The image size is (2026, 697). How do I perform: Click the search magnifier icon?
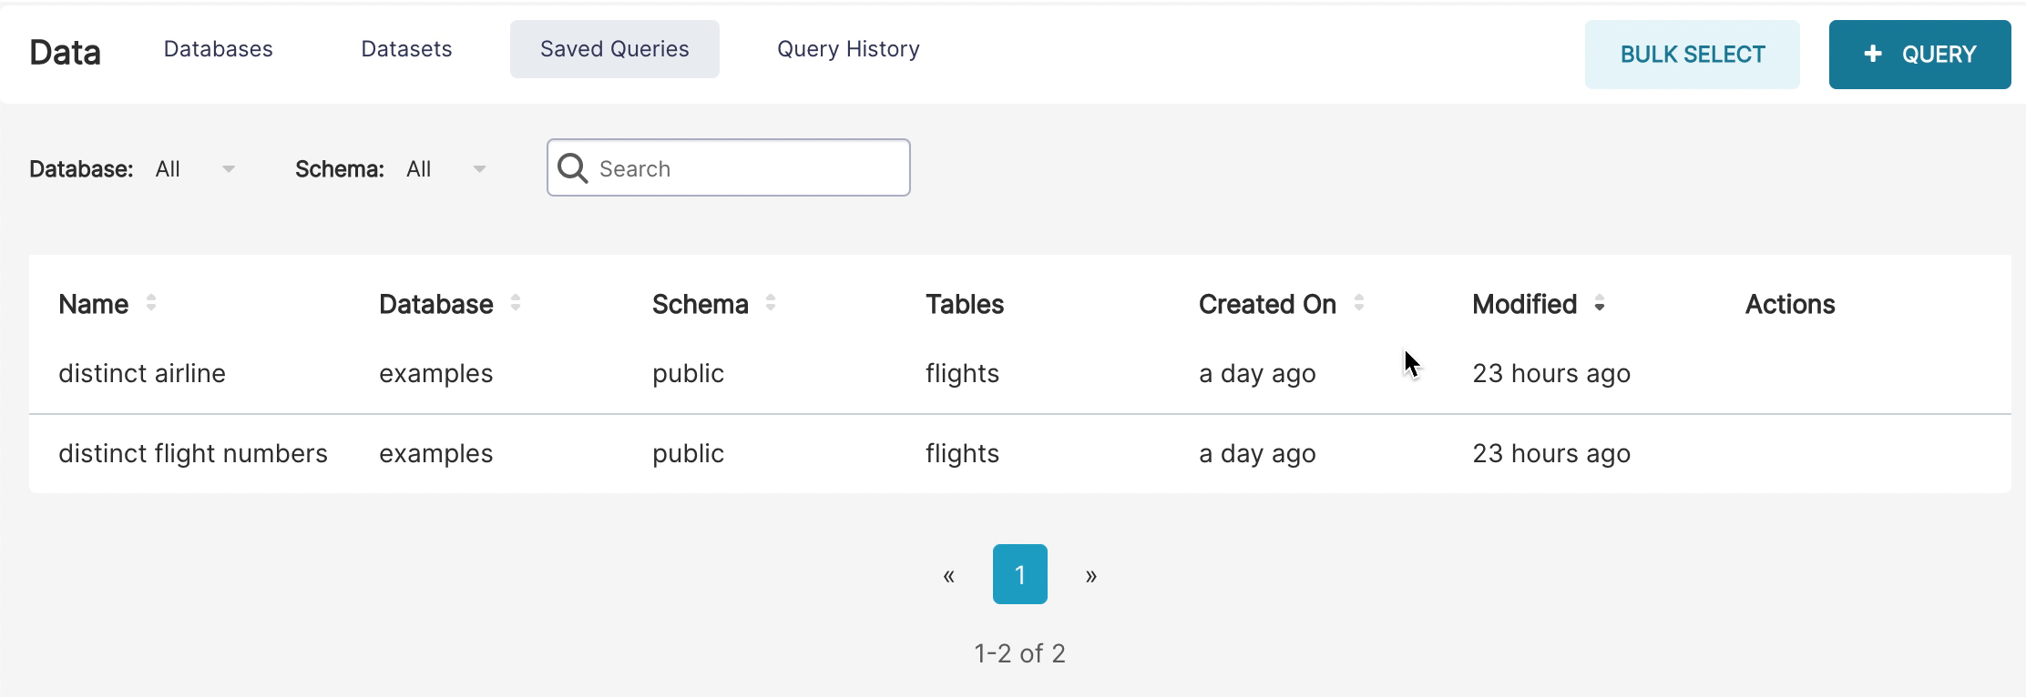click(573, 168)
